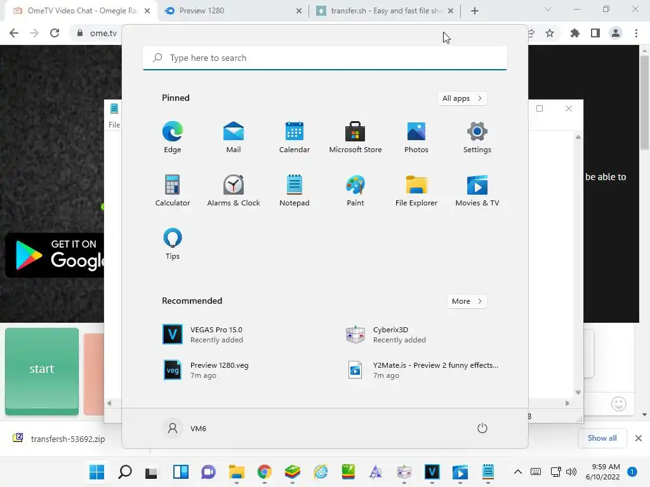Bookmark this page with the star icon
The image size is (650, 487).
pos(550,33)
